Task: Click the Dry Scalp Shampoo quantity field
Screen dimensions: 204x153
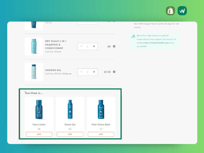Action: point(88,46)
